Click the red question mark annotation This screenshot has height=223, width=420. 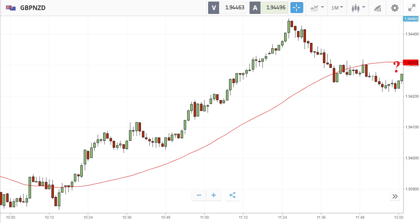[x=397, y=67]
